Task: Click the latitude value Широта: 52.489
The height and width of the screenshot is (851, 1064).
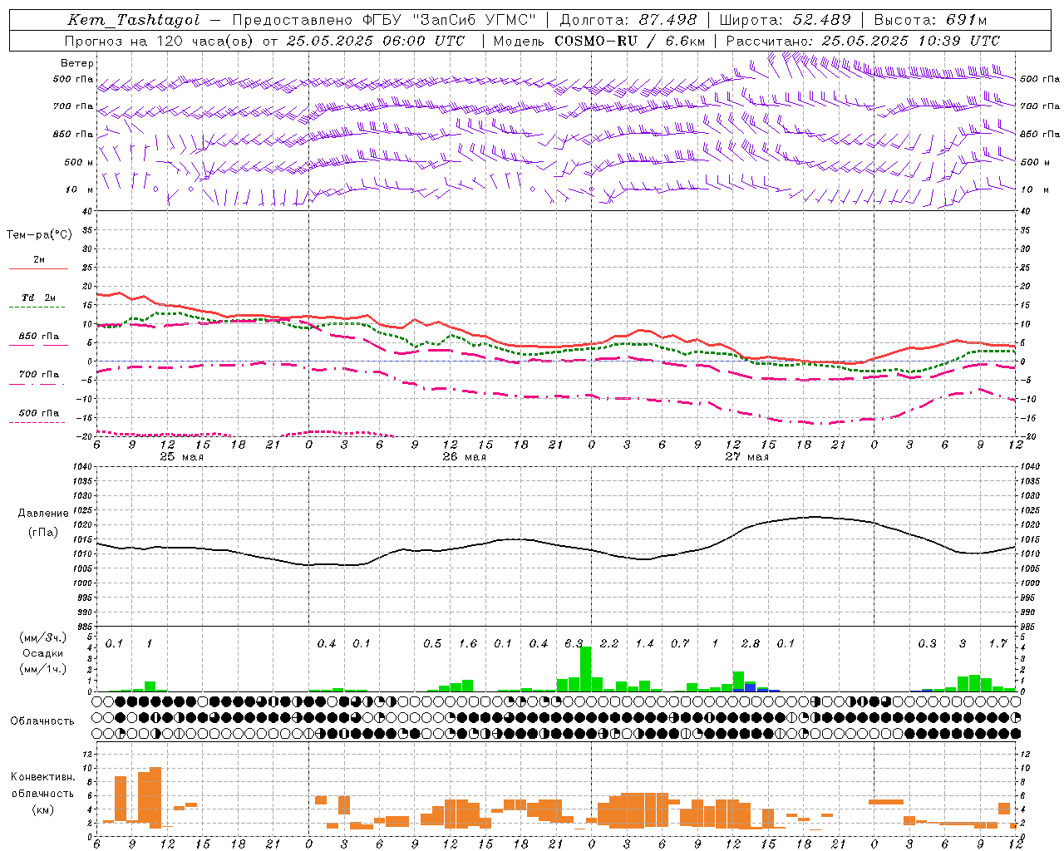Action: pos(785,20)
